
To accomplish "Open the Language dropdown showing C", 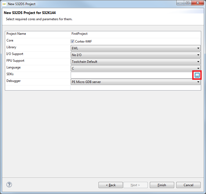I will coord(136,68).
